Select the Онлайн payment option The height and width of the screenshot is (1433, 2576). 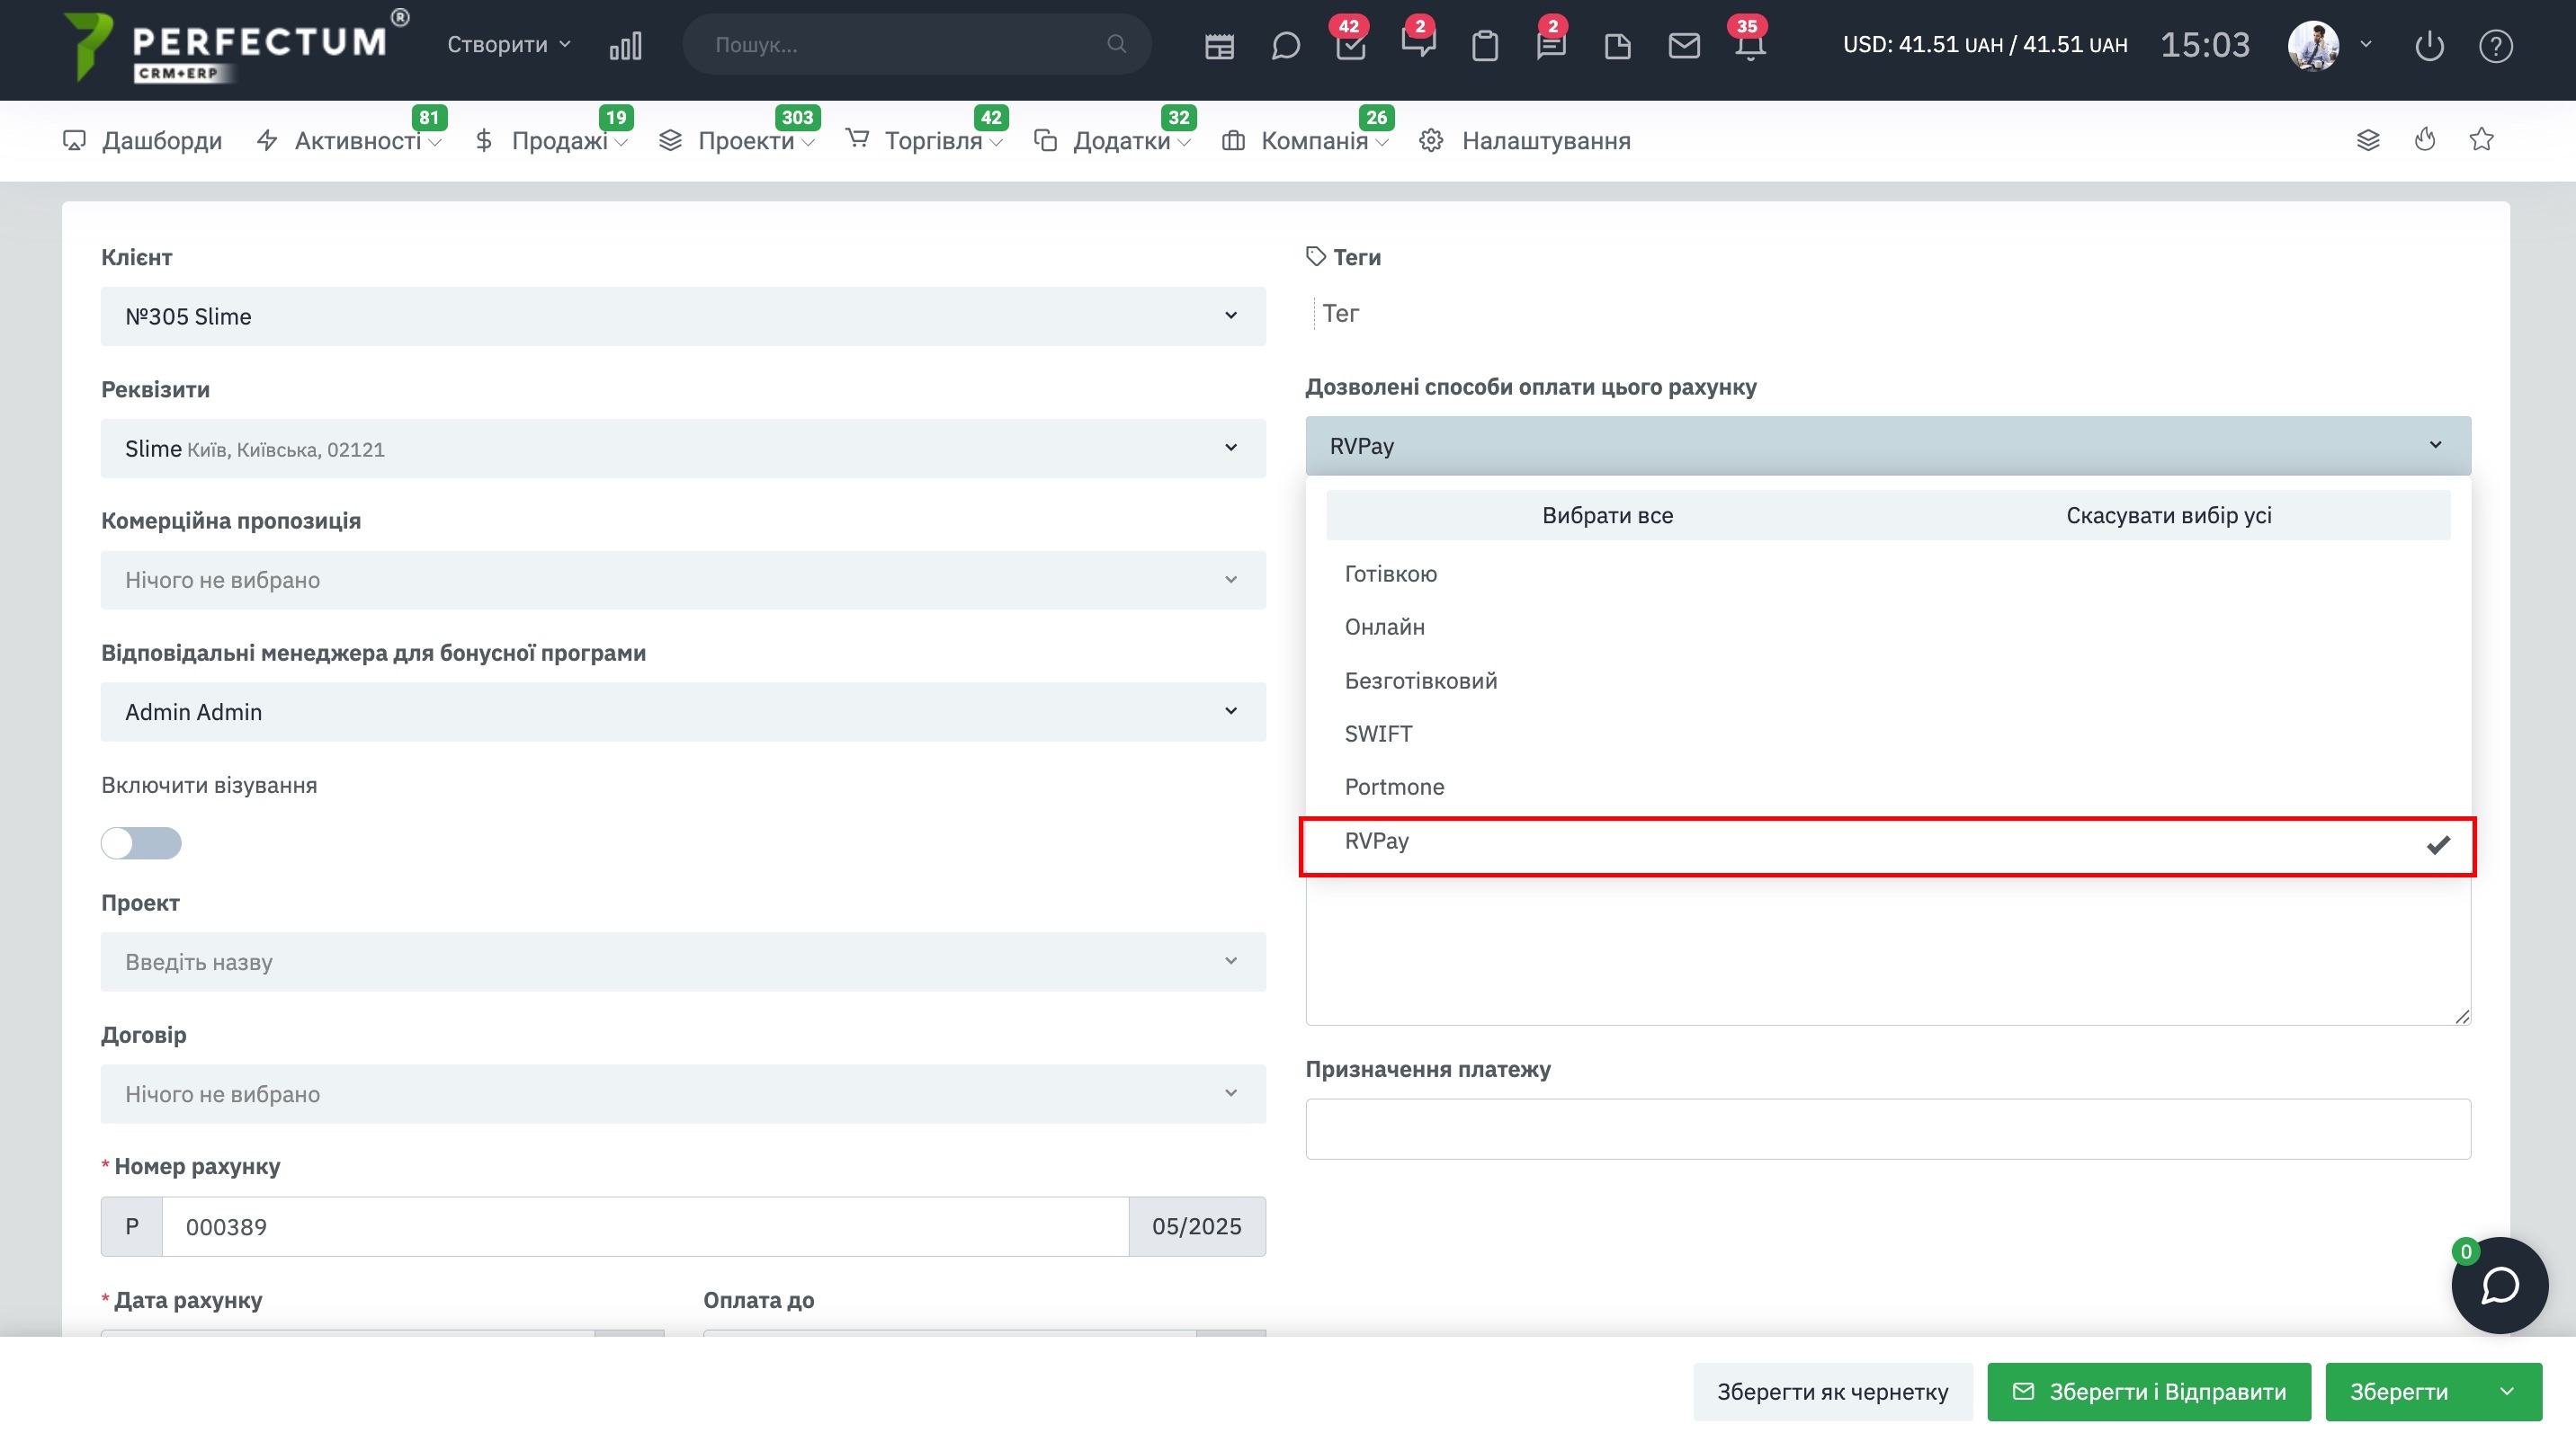click(1888, 627)
